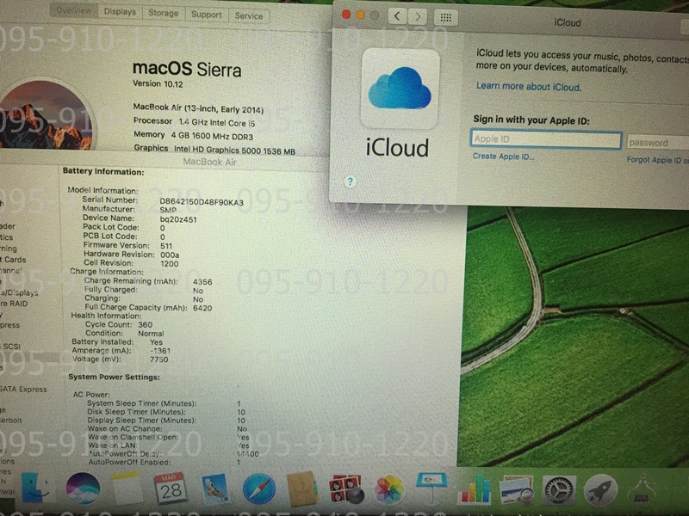Click the Show All grid button
Screen dimensions: 689x516
click(x=445, y=17)
